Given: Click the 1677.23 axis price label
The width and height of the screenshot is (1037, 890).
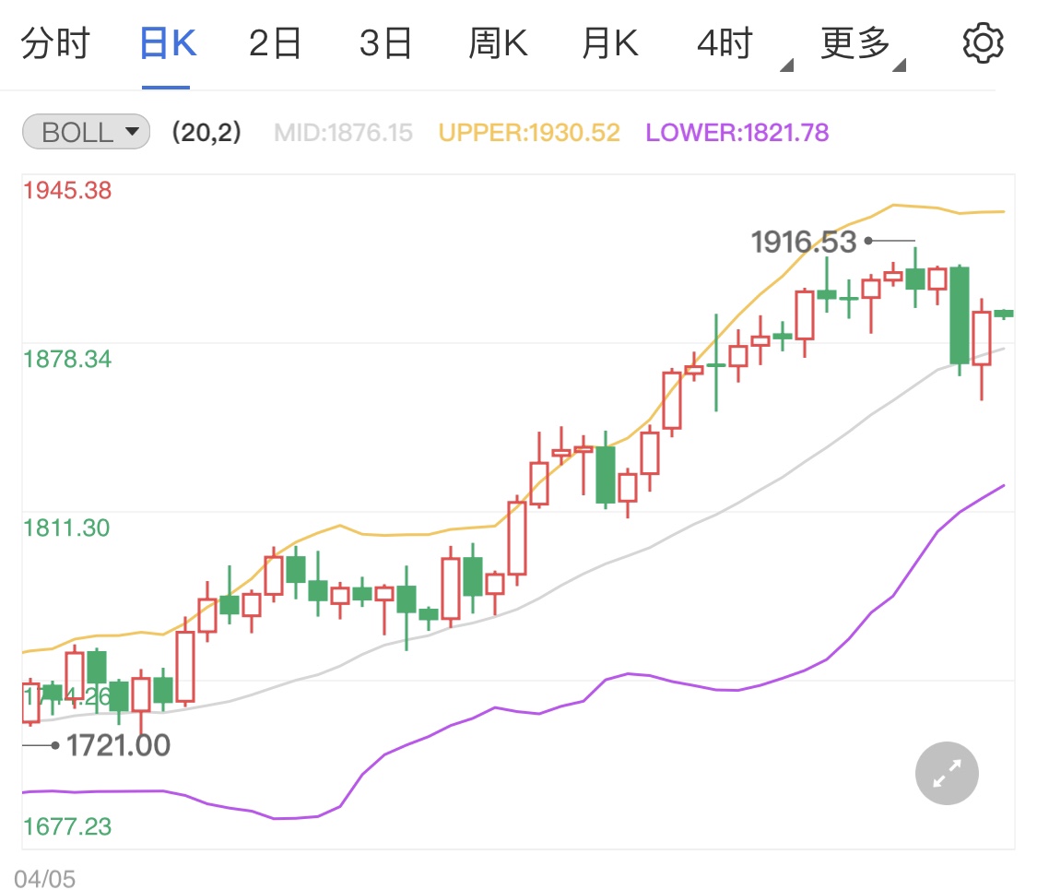Looking at the screenshot, I should pos(67,826).
